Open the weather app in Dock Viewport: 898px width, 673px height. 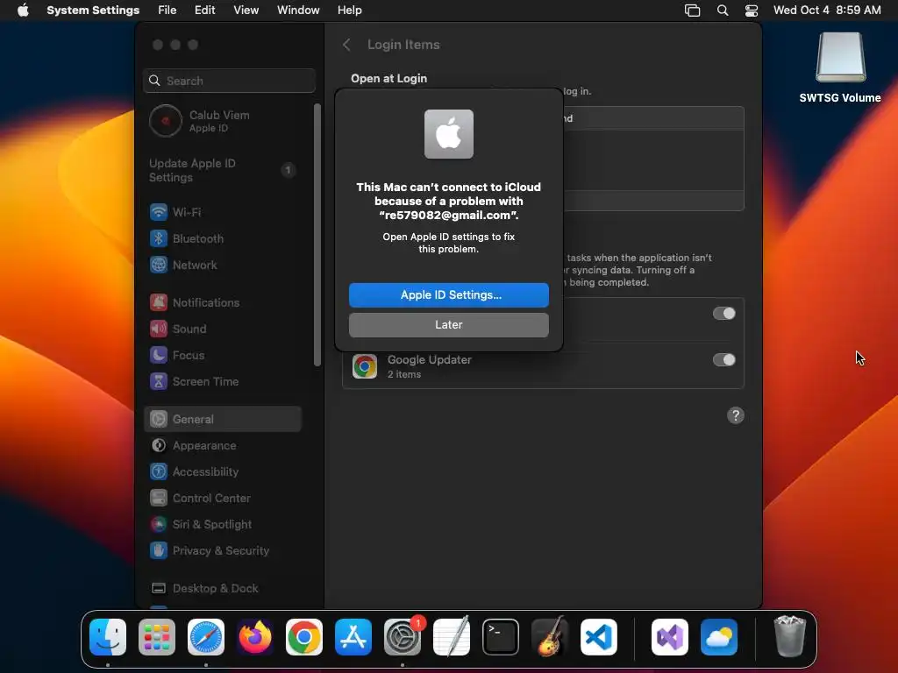[x=719, y=637]
